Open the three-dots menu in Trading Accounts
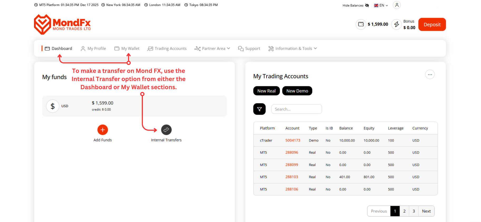 (430, 74)
